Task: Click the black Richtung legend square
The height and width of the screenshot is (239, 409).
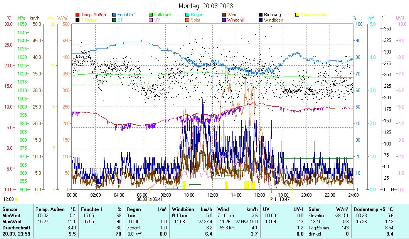Action: point(261,15)
